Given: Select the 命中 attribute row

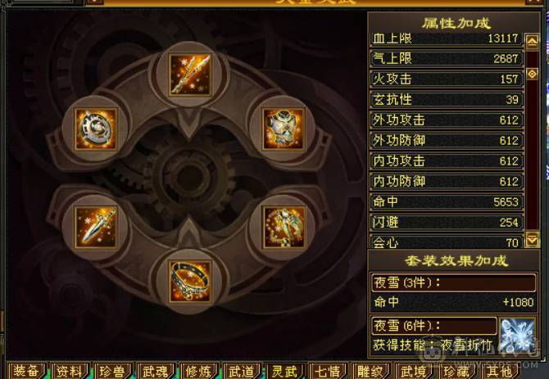Looking at the screenshot, I should click(447, 201).
